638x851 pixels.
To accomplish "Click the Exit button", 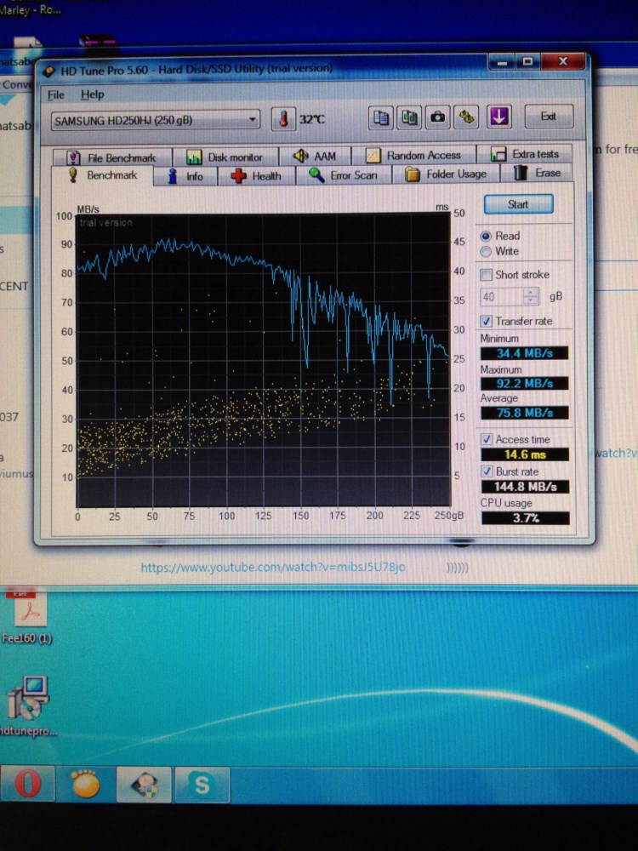I will [548, 117].
